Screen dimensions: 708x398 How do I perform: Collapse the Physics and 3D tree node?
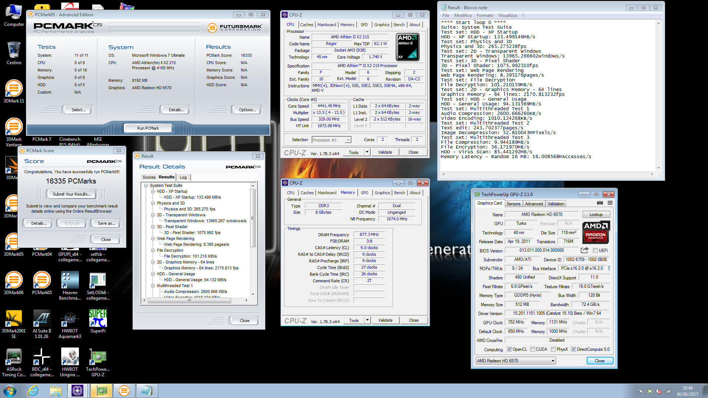point(153,203)
